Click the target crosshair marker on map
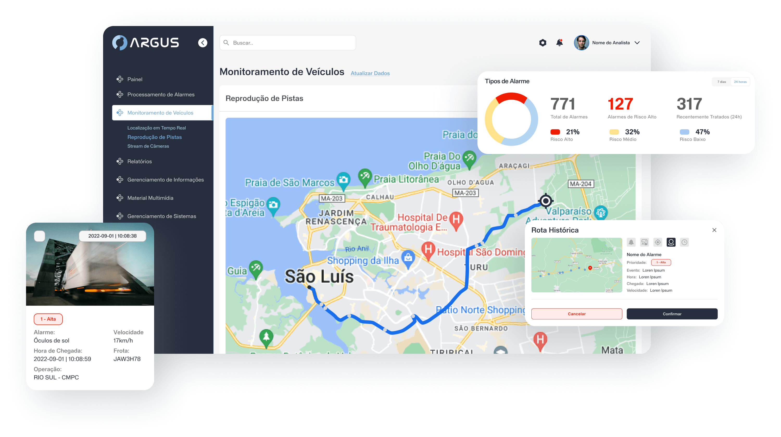Viewport: 781px width, 437px height. pyautogui.click(x=546, y=201)
